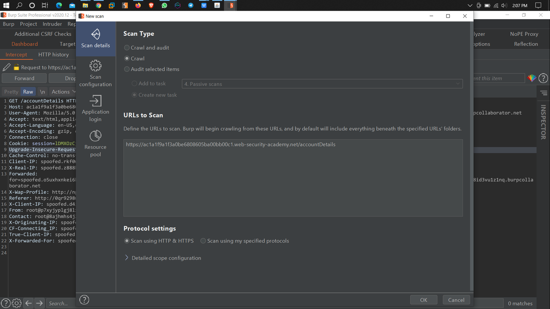Screen dimensions: 550x309
Task: Switch to HTTP history tab
Action: coord(54,55)
